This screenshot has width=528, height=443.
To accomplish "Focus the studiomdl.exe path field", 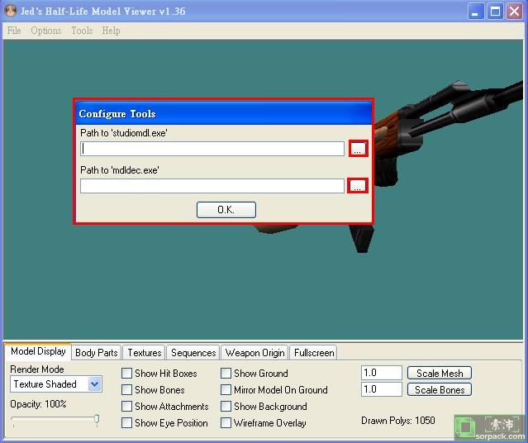I will 212,149.
